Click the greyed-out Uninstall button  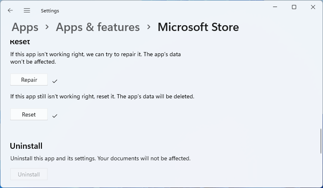pyautogui.click(x=29, y=174)
